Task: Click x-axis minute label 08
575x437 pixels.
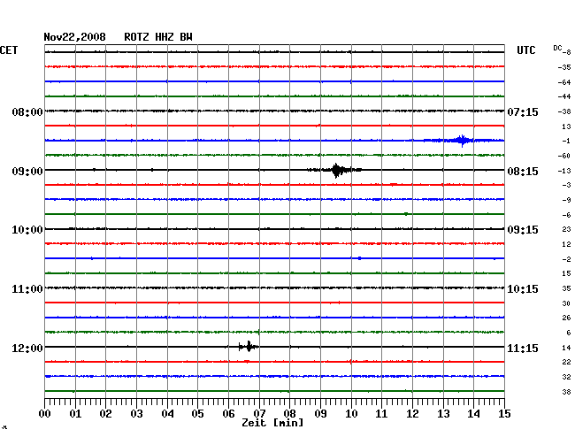Action: click(289, 414)
